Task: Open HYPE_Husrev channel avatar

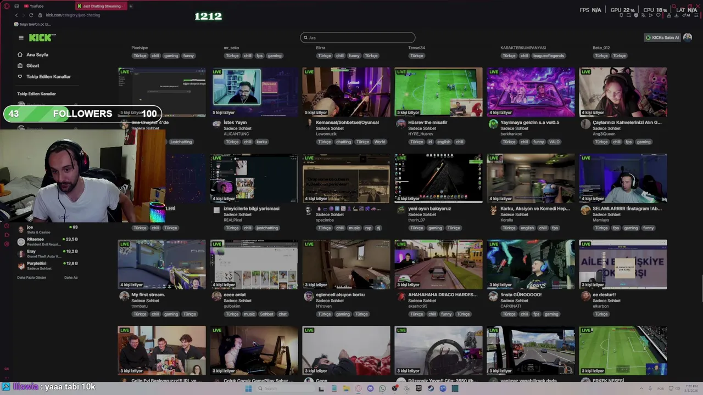Action: [x=401, y=124]
